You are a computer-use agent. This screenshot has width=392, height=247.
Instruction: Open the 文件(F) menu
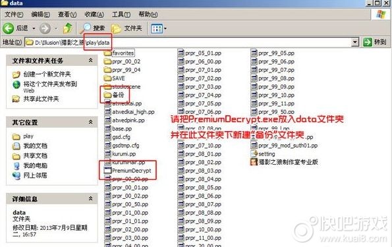pyautogui.click(x=14, y=14)
